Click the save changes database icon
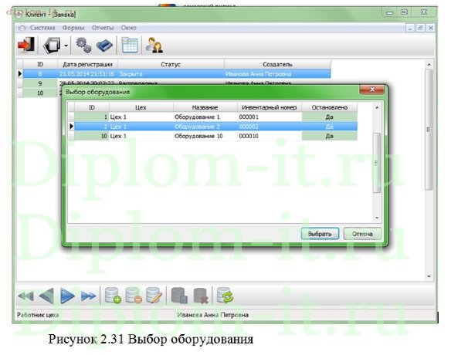 coord(179,296)
